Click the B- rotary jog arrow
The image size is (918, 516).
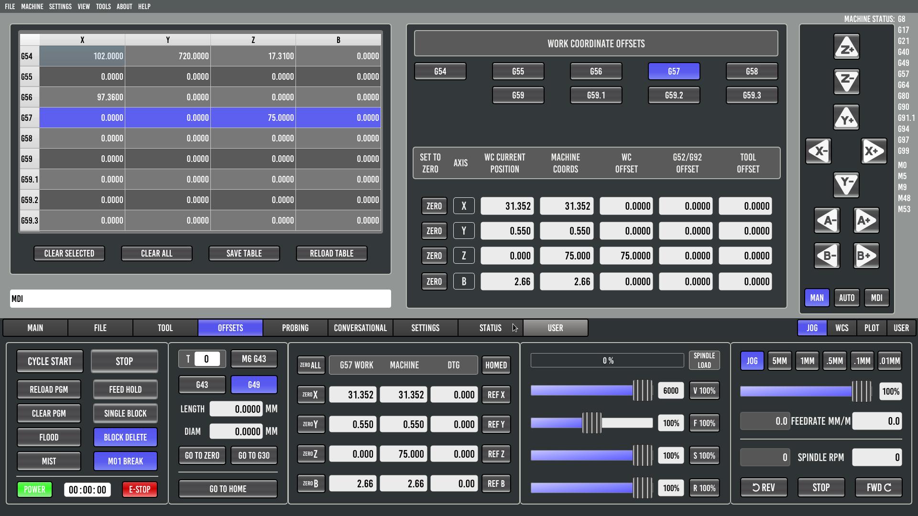tap(827, 256)
